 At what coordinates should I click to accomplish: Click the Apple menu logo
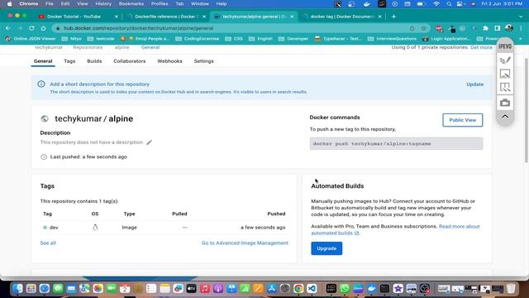point(9,4)
